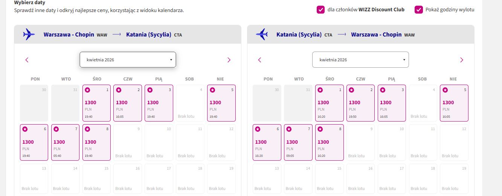
Task: Select return April 7 flight at 09:05
Action: [298, 143]
